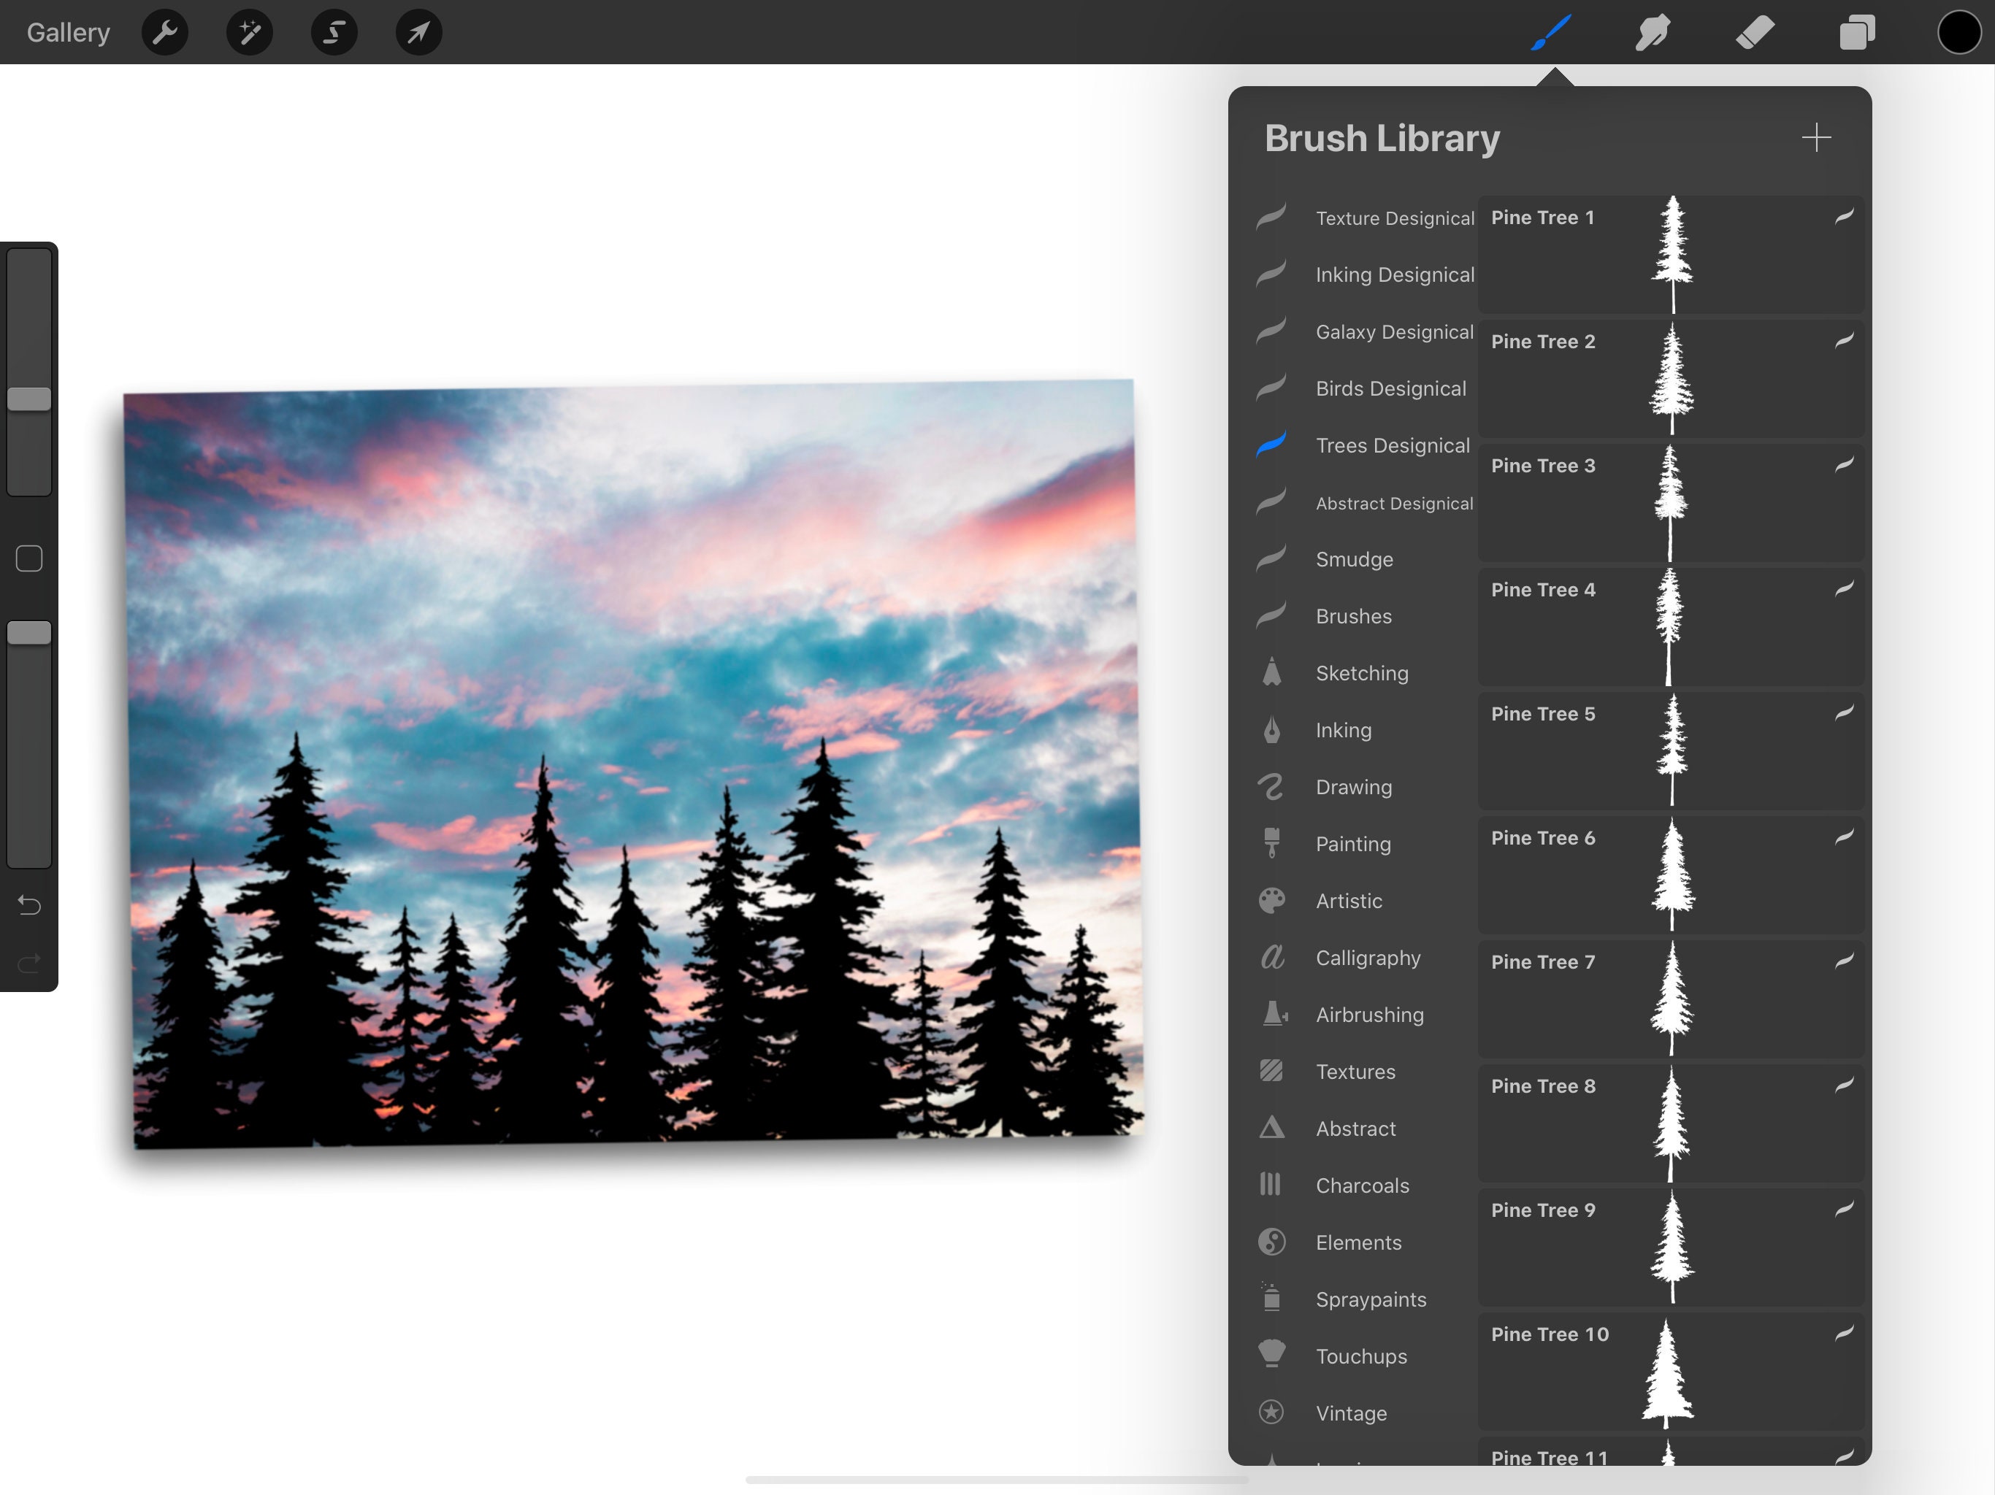
Task: Tap the redo arrow in the sidebar
Action: pyautogui.click(x=28, y=963)
